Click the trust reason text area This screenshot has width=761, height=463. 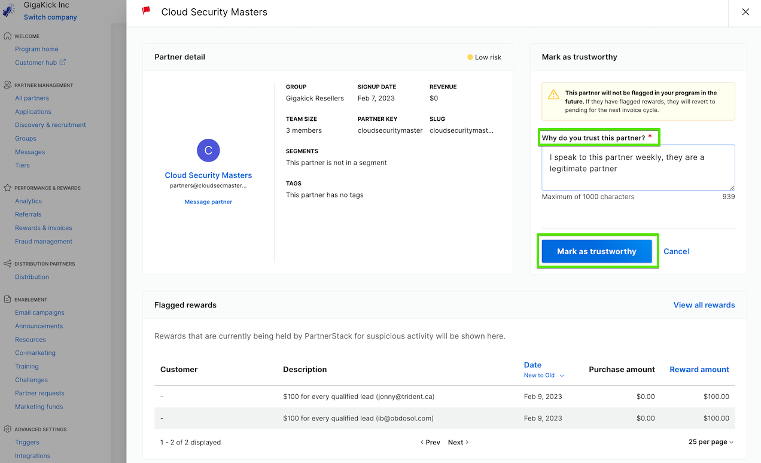coord(638,167)
